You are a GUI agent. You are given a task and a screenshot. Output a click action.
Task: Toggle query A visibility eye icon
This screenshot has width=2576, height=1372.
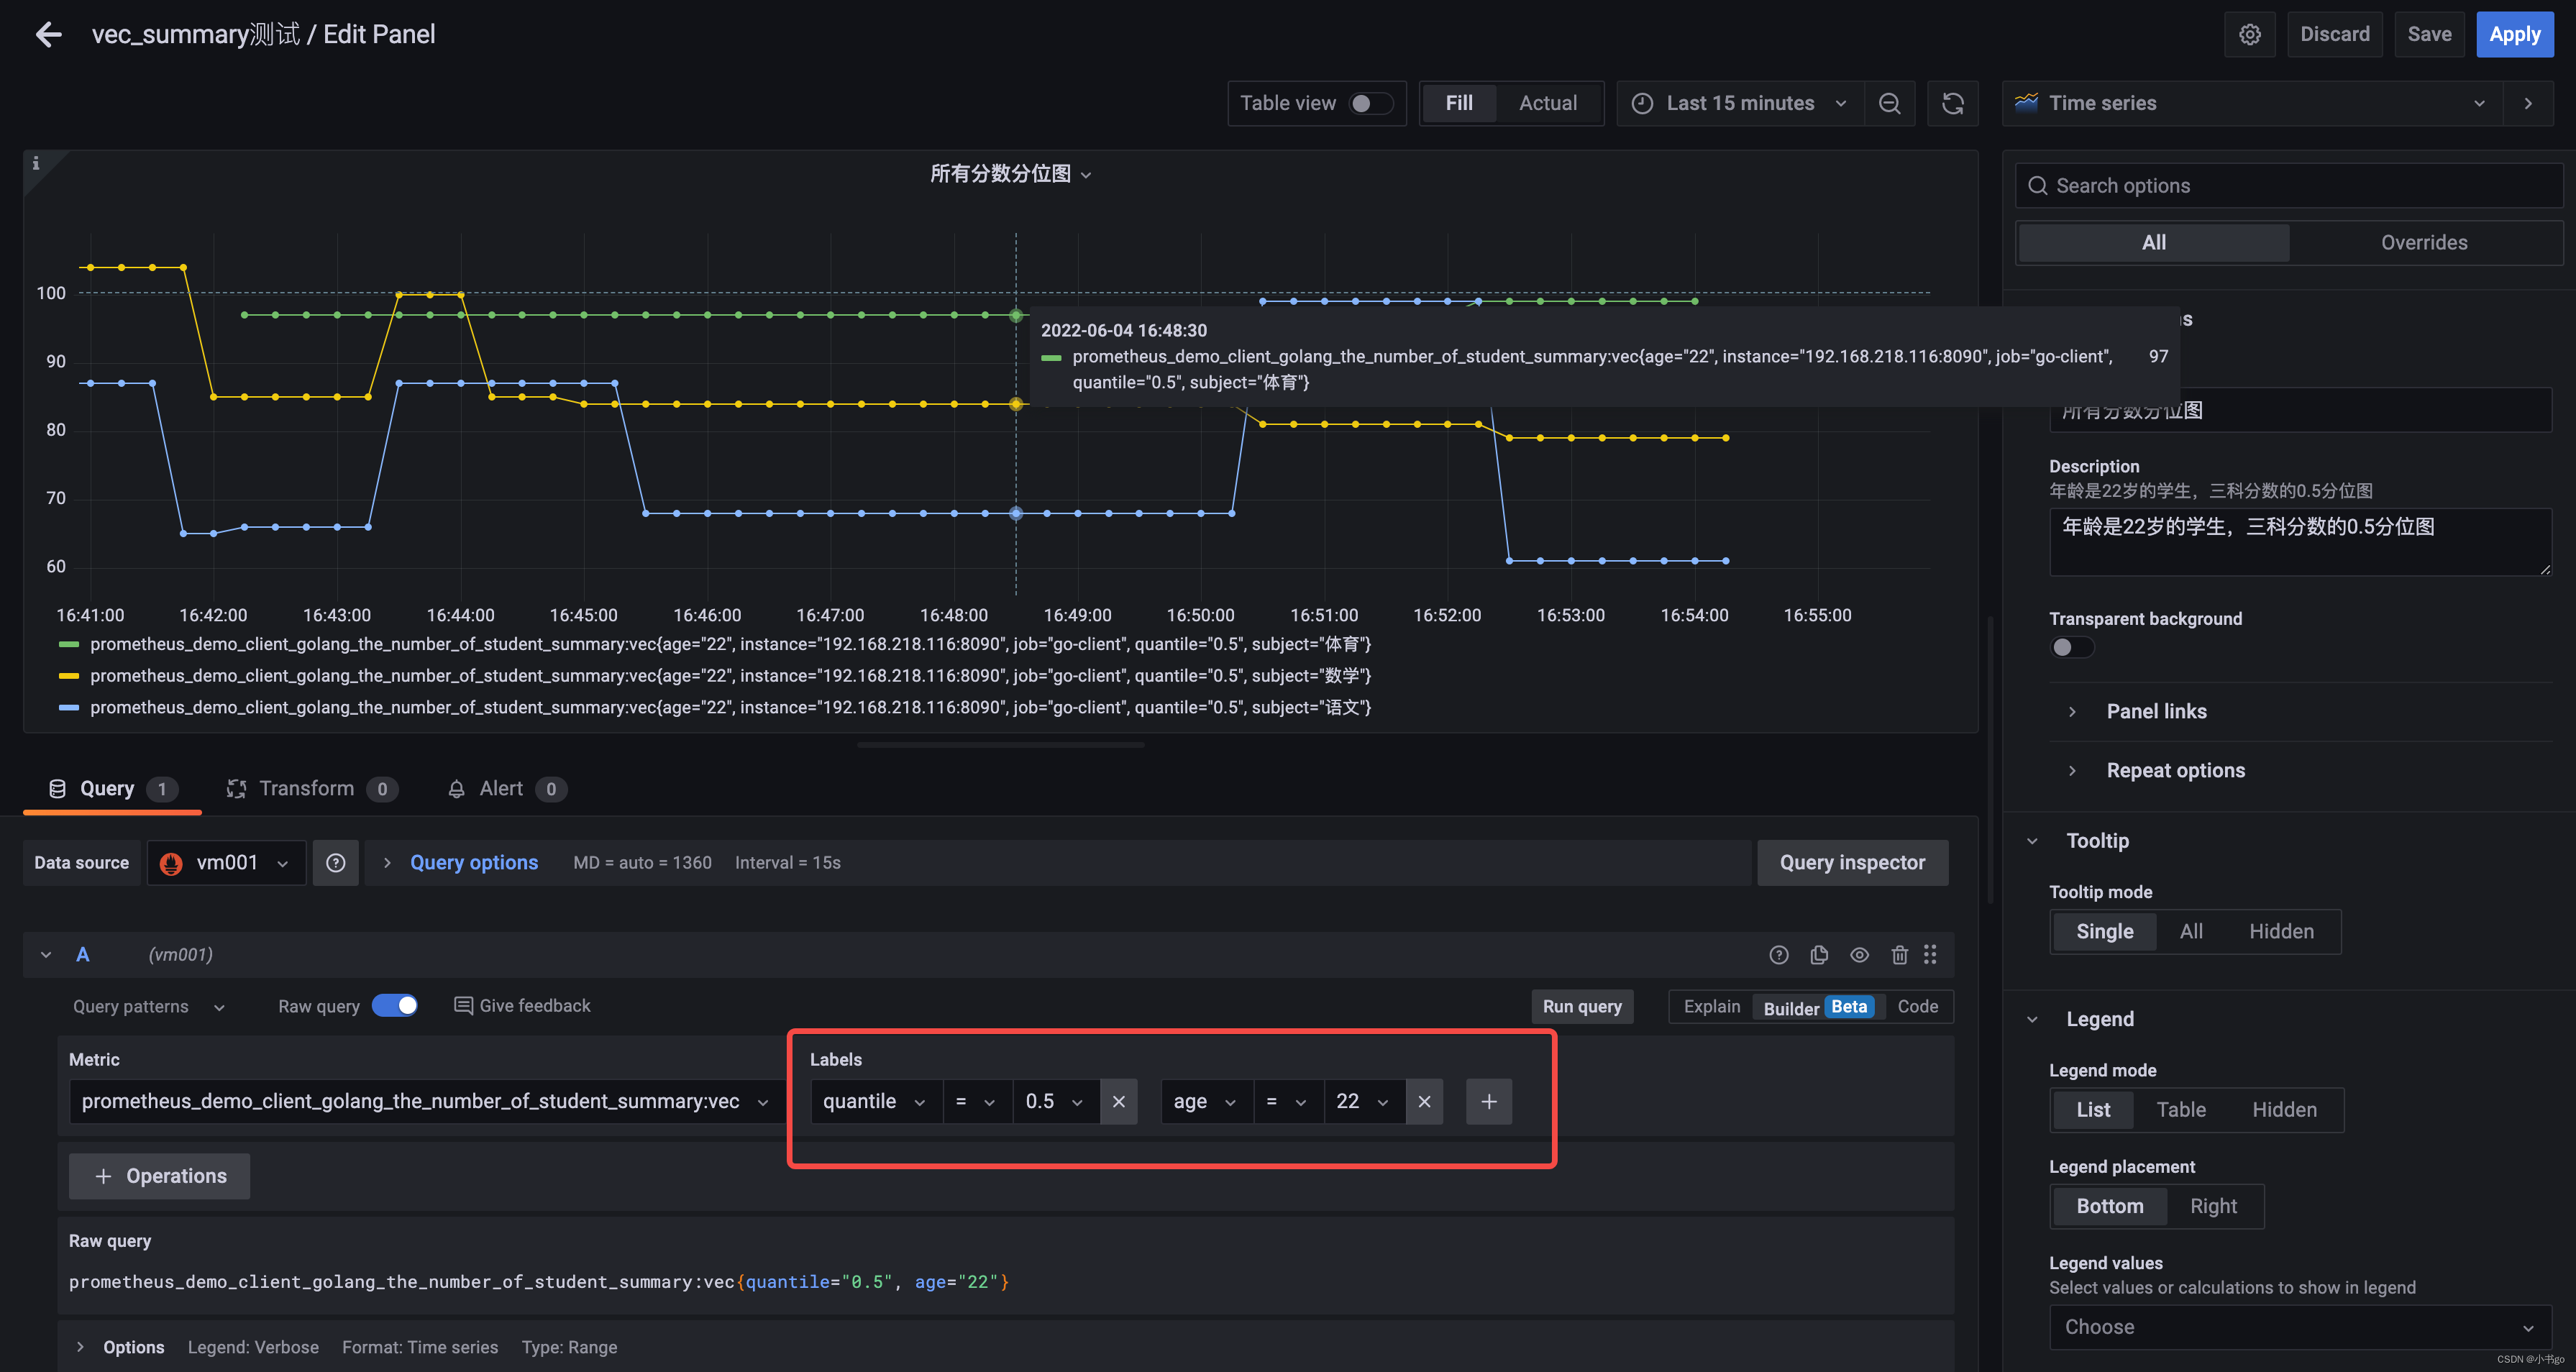[1859, 955]
